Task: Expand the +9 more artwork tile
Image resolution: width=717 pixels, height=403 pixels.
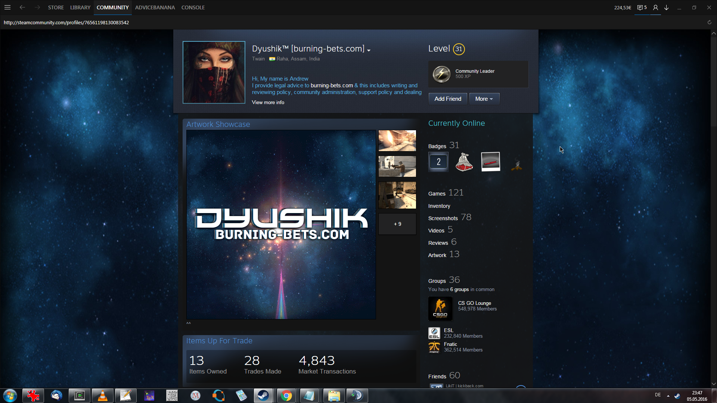Action: pos(397,224)
